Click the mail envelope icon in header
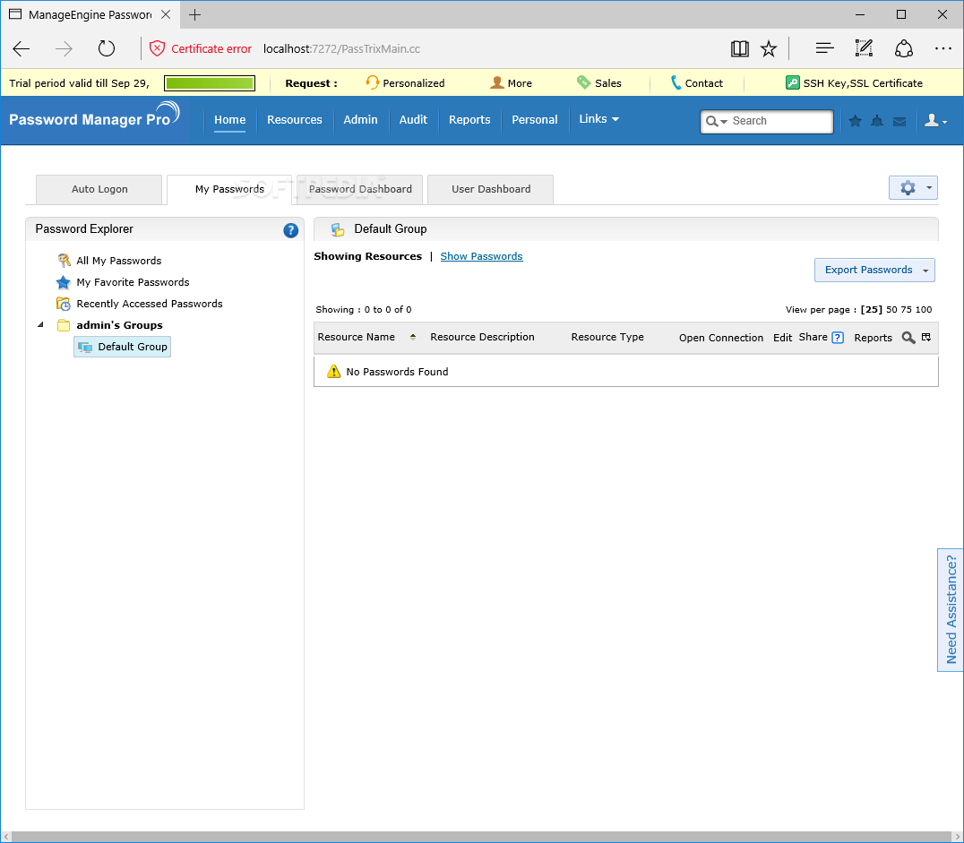 (x=899, y=122)
